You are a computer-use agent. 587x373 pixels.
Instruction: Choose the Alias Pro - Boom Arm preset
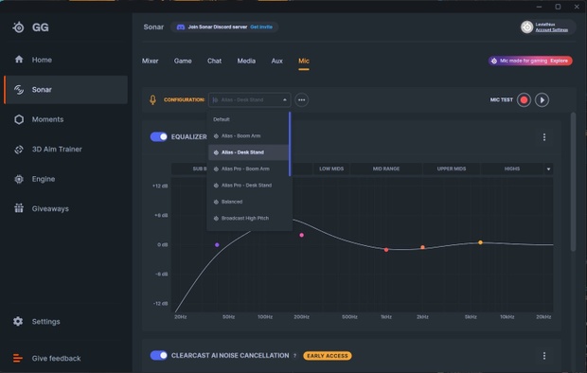pos(248,169)
